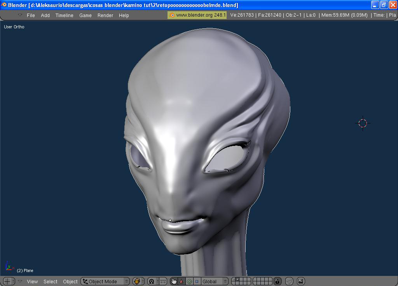Viewport: 398px width, 286px height.
Task: Toggle the 3D manipulator hand icon
Action: point(174,281)
